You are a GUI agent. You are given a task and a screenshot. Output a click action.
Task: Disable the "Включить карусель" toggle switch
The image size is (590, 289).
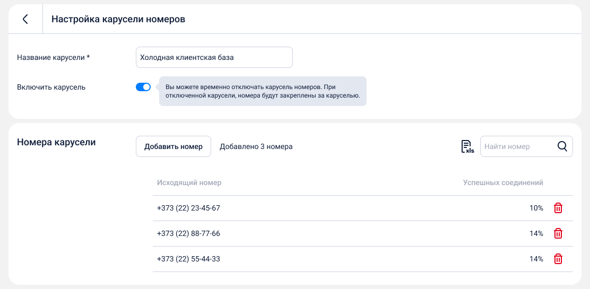pyautogui.click(x=143, y=87)
